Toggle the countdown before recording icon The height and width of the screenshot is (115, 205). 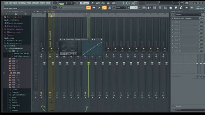103,3
